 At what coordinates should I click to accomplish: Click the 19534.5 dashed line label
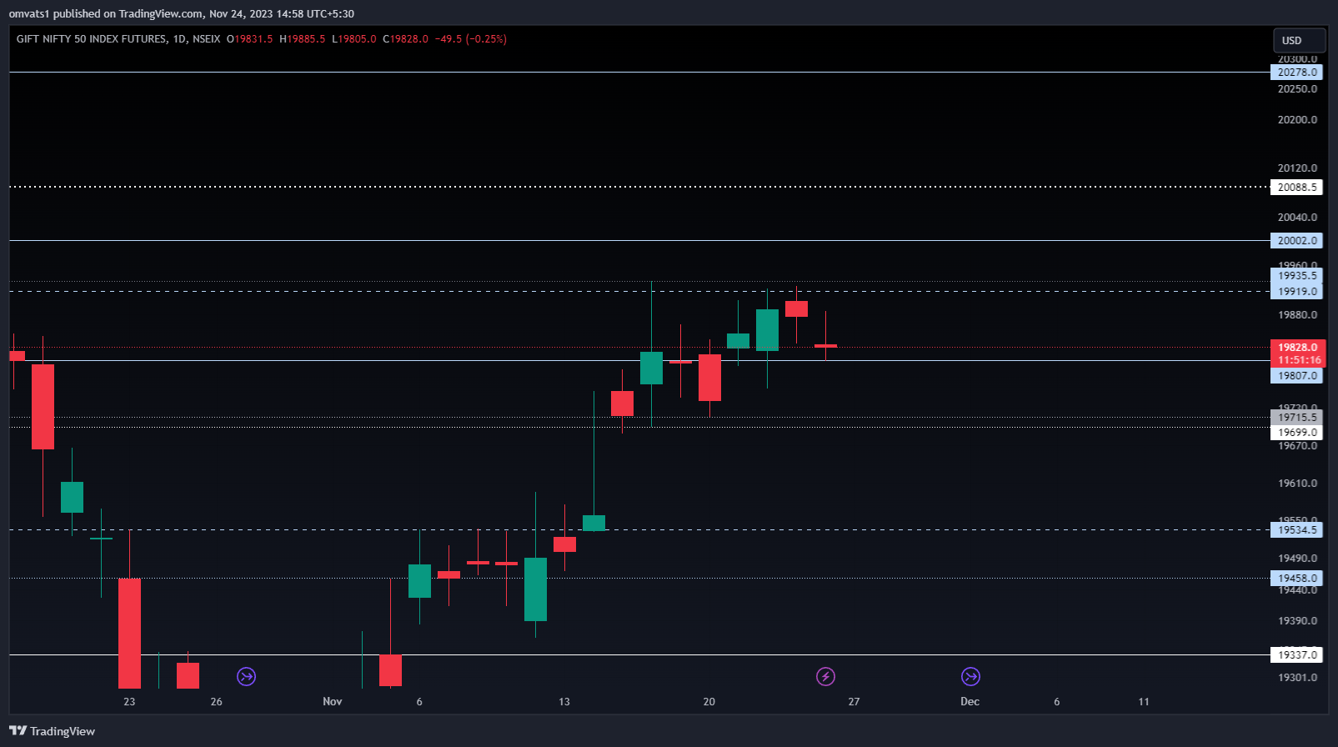point(1297,529)
